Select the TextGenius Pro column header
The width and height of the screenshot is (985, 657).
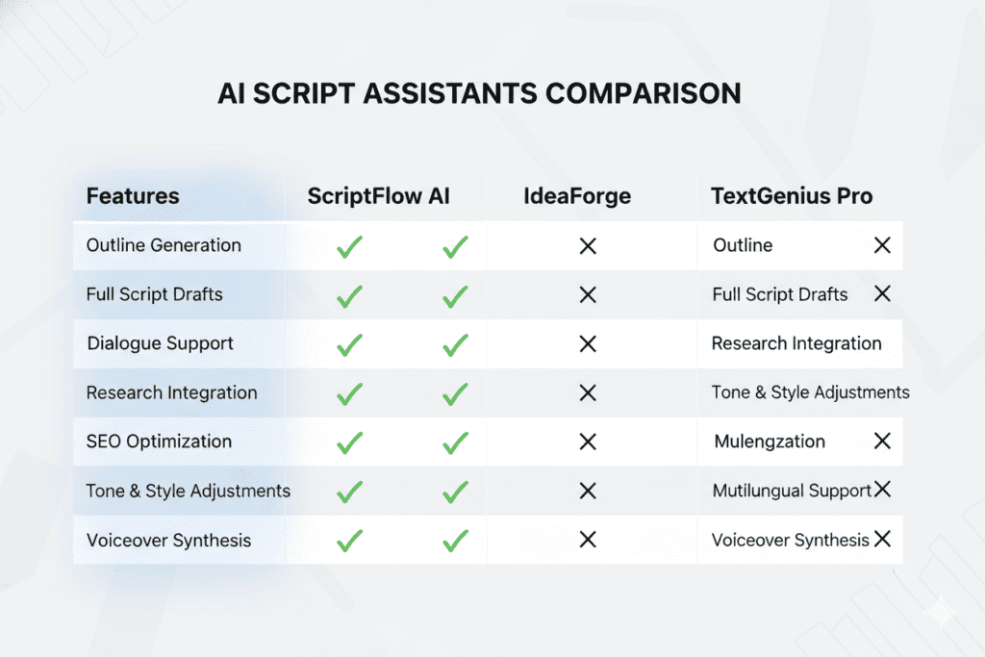point(792,196)
